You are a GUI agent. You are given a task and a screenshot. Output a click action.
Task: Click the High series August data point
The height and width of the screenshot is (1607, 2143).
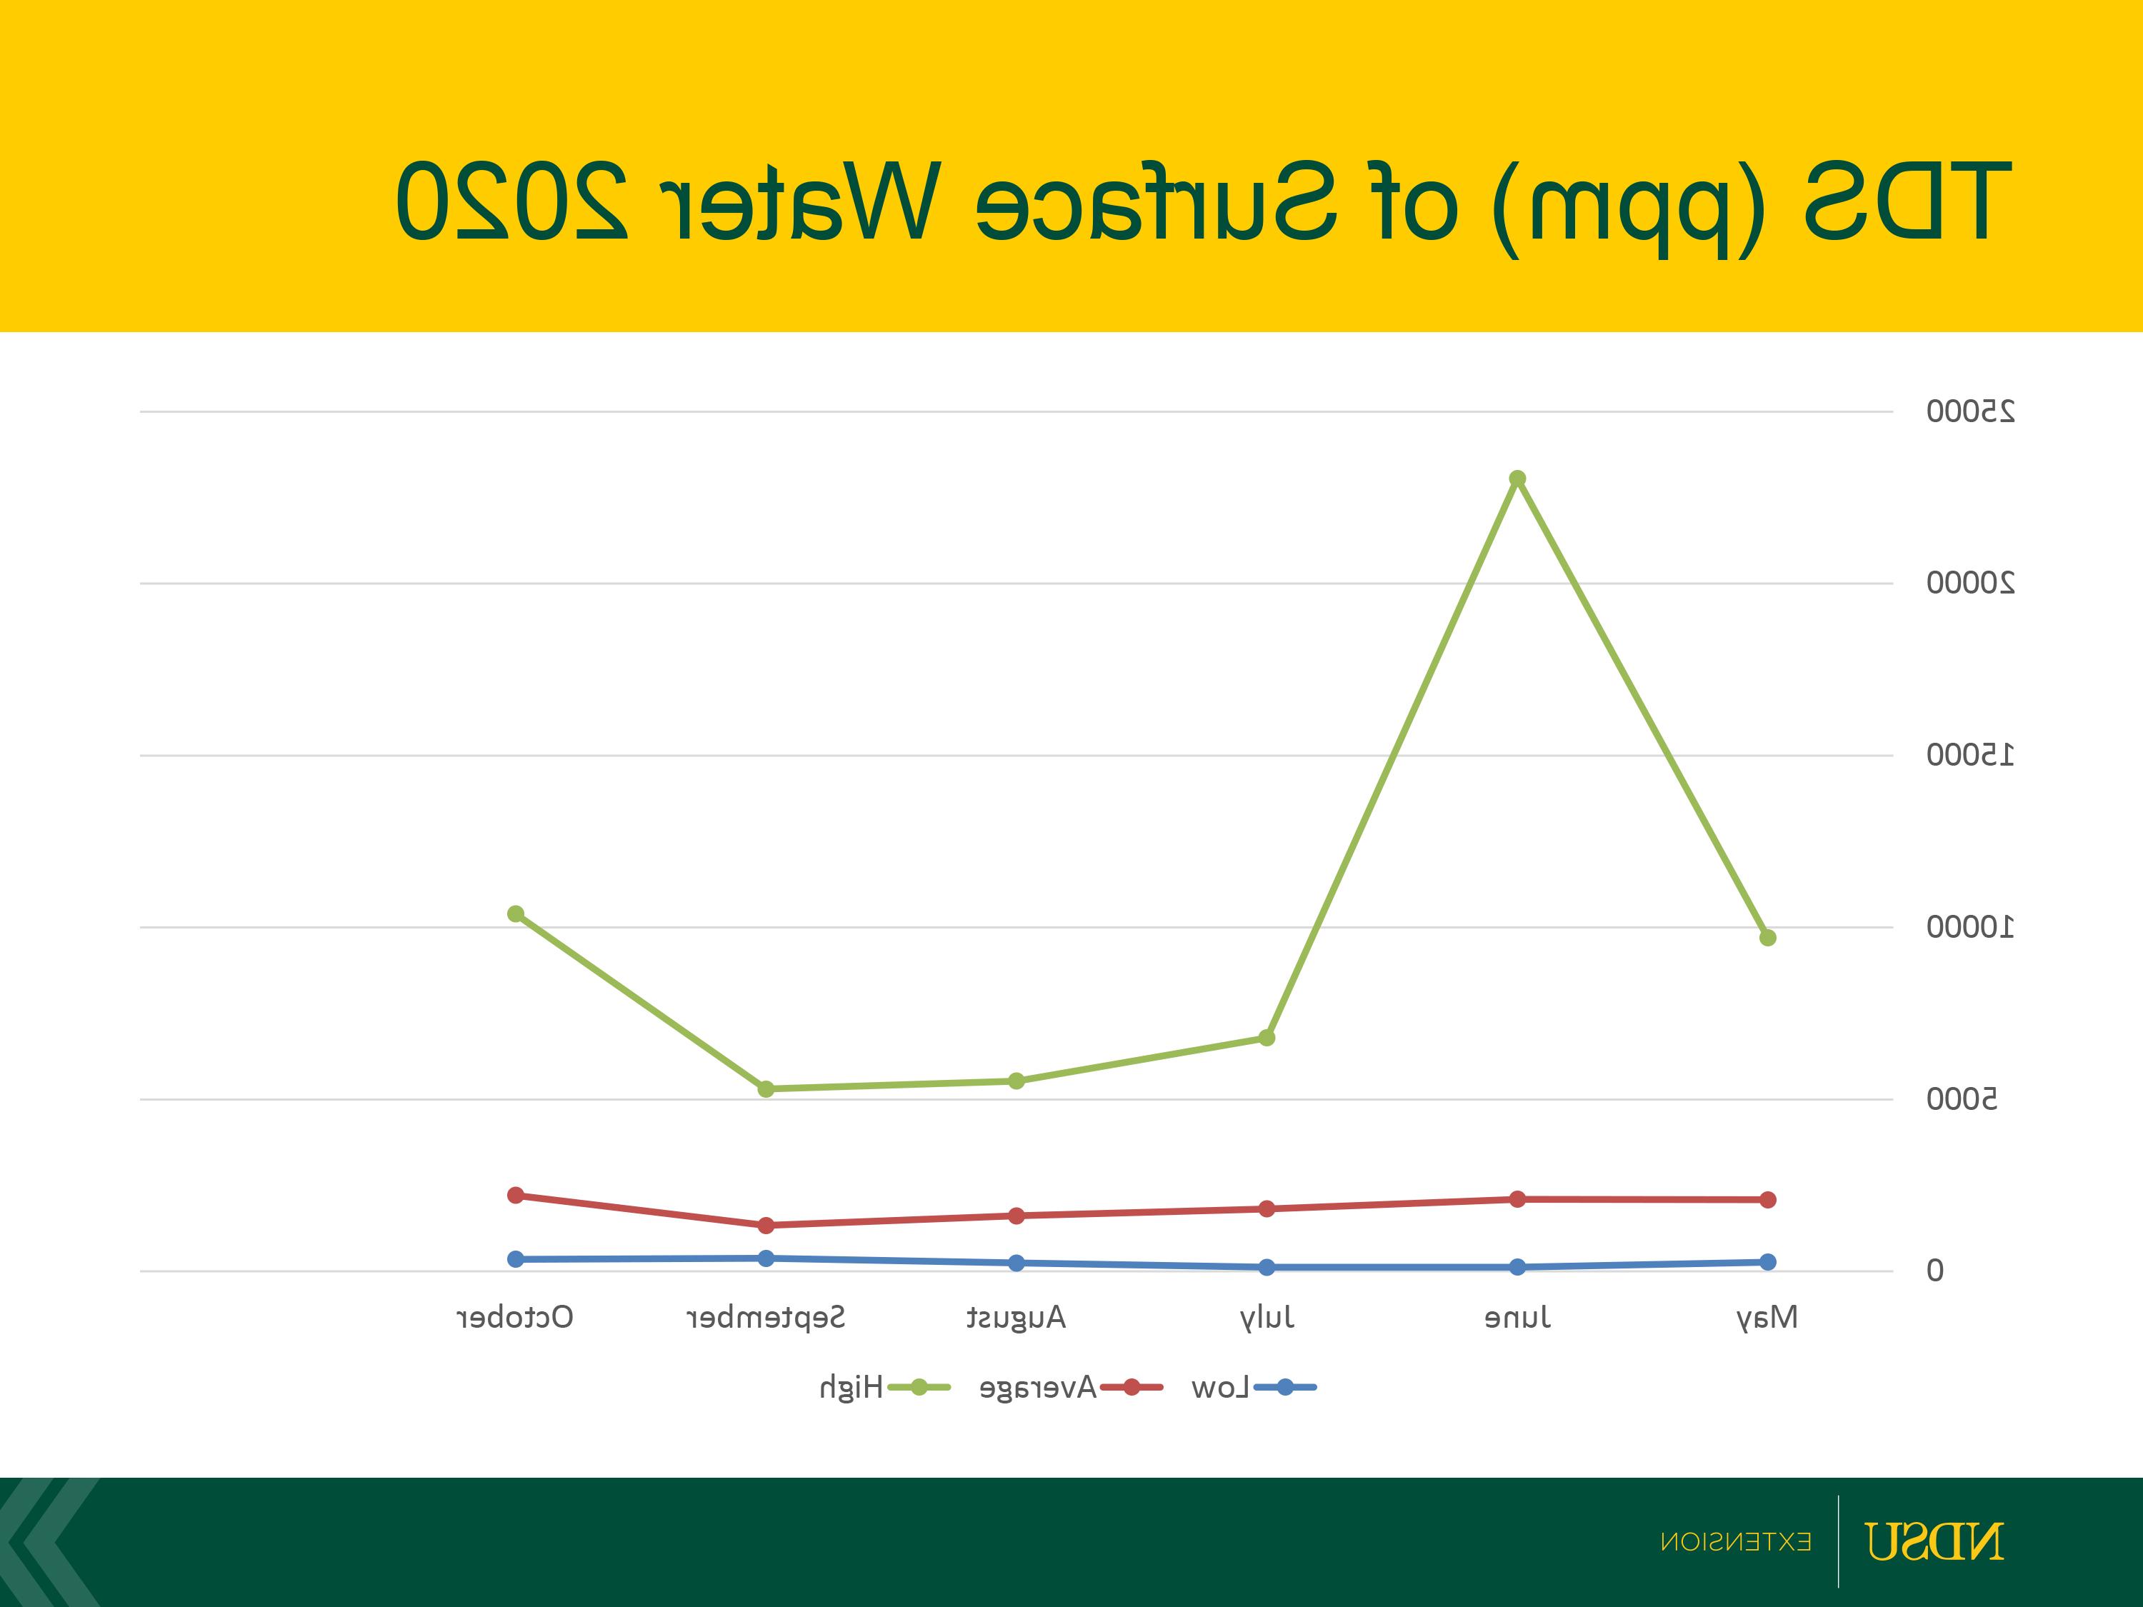(x=1016, y=1081)
